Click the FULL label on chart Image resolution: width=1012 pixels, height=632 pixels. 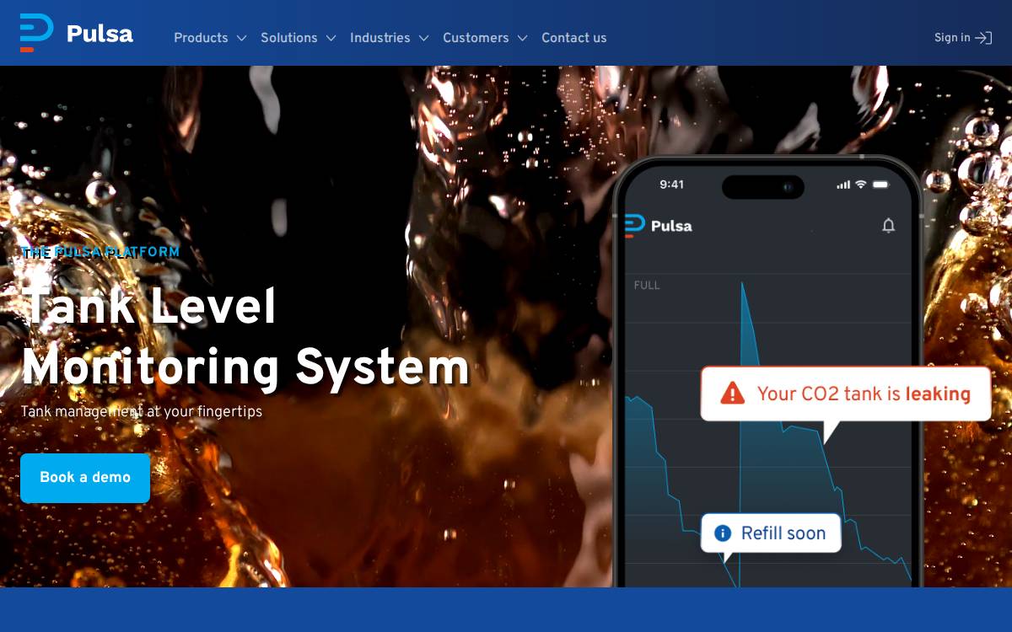(647, 286)
